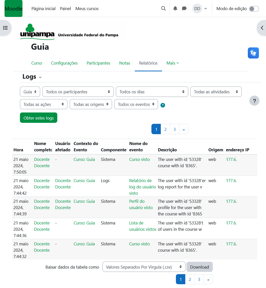
Task: Expand the right block drawer arrow
Action: coord(262,28)
